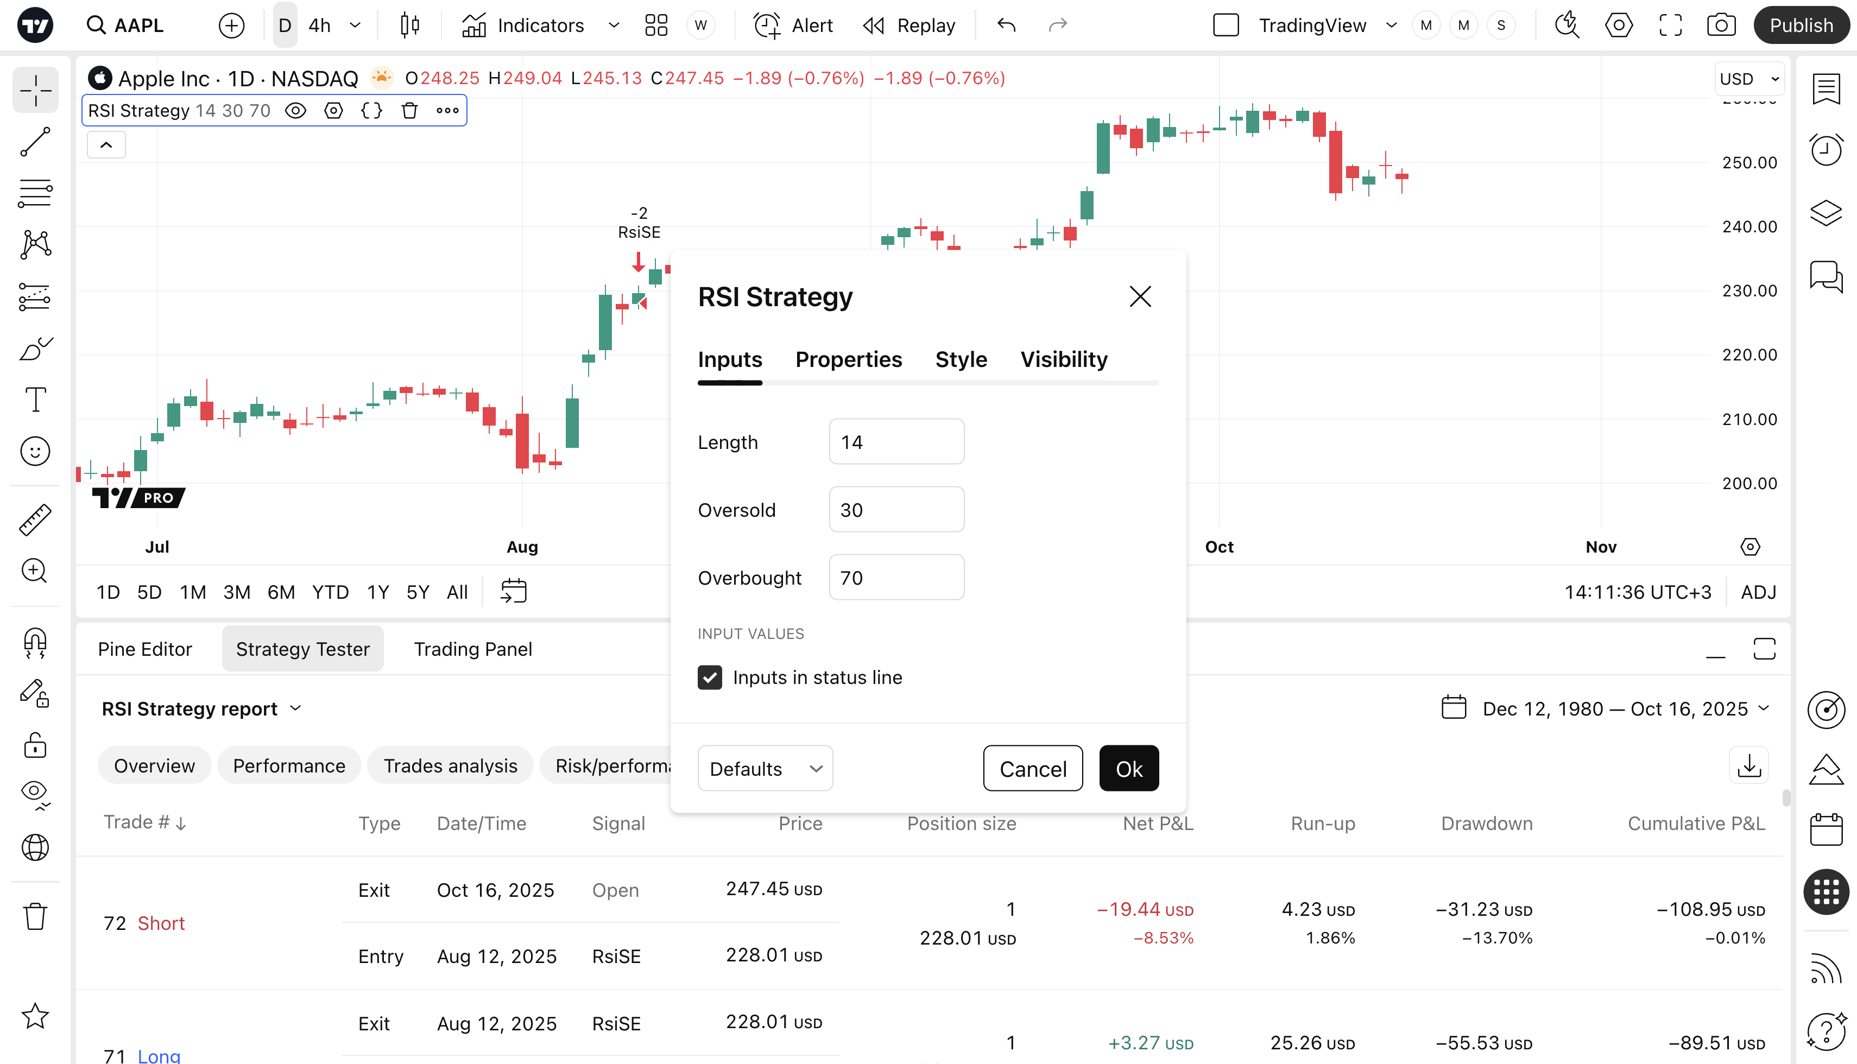
Task: Click the ruler measure tool
Action: point(35,520)
